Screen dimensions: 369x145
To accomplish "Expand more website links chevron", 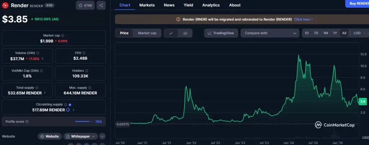I will click(x=102, y=136).
